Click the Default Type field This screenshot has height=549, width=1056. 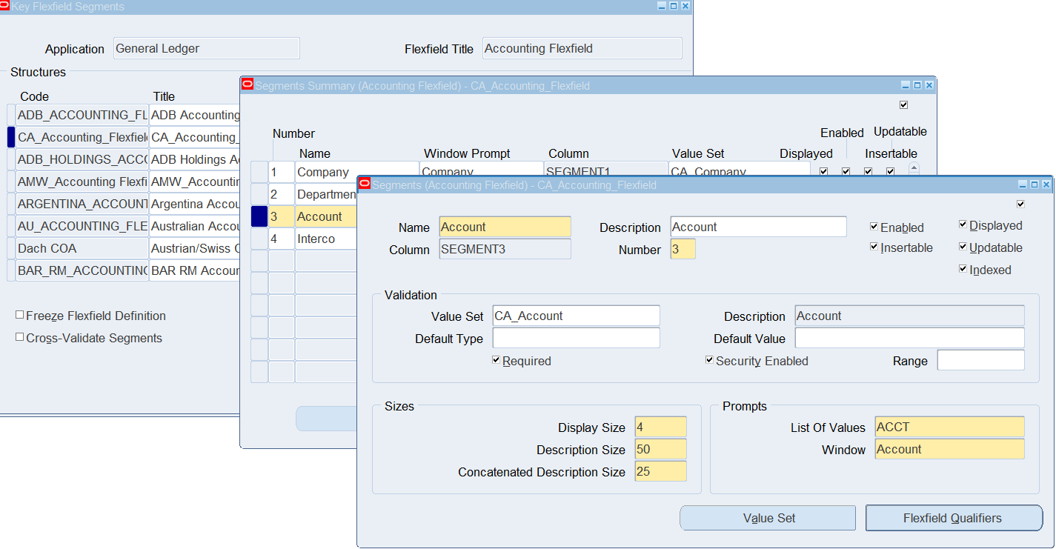click(x=577, y=338)
